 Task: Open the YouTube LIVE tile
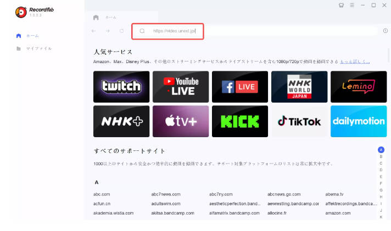coord(181,87)
